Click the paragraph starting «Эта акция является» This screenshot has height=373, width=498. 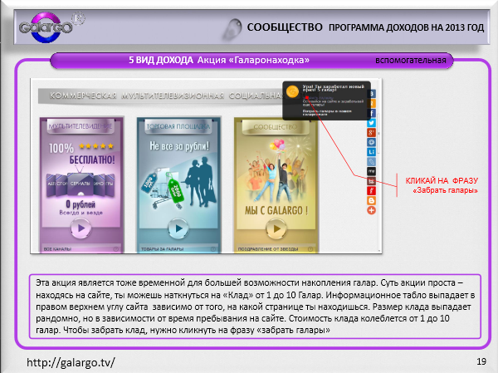pos(256,307)
